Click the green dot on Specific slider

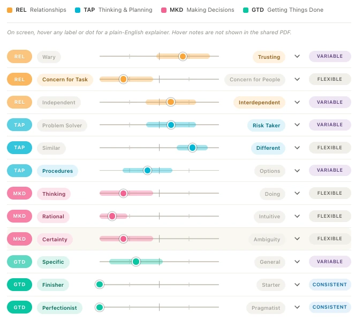point(136,262)
